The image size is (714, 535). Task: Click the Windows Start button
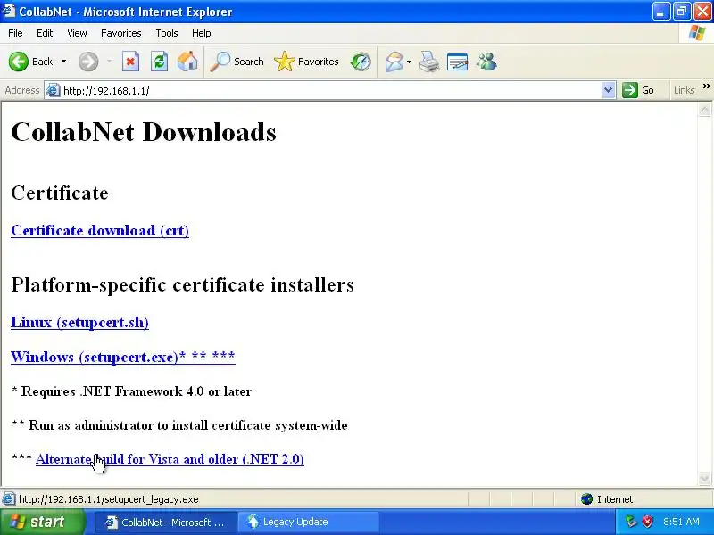click(42, 522)
